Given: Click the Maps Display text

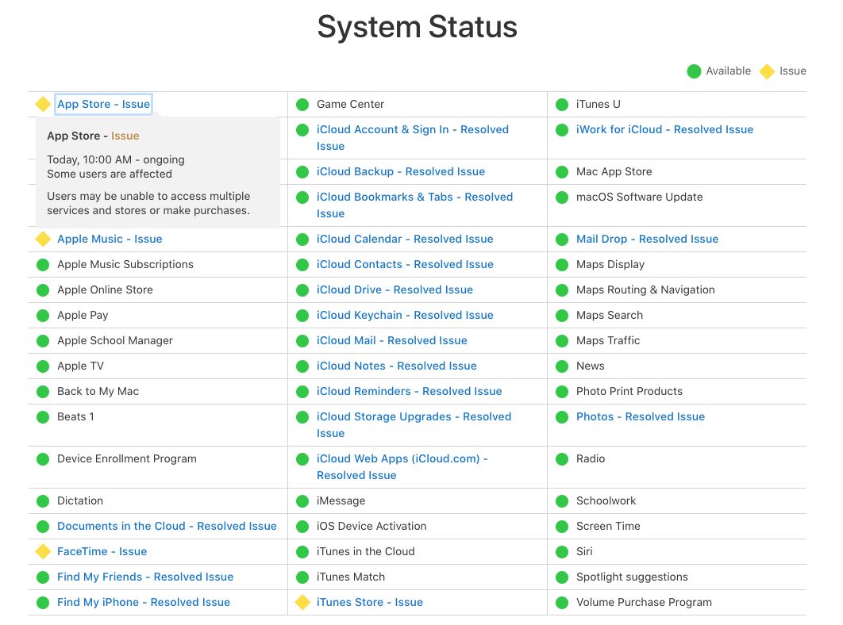Looking at the screenshot, I should click(610, 264).
